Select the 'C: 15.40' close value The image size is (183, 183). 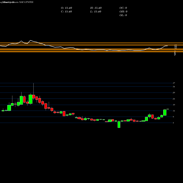[66, 12]
